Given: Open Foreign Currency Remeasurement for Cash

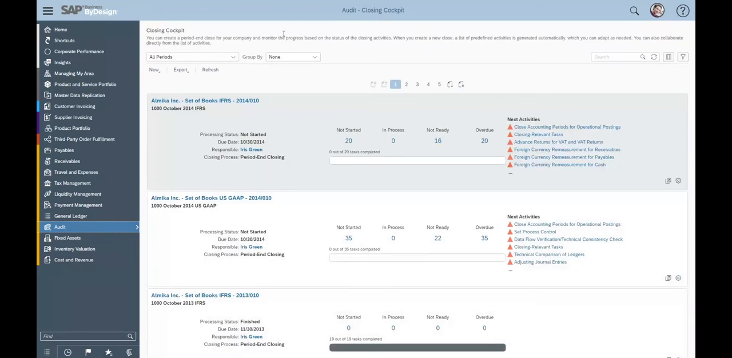Looking at the screenshot, I should pos(559,165).
